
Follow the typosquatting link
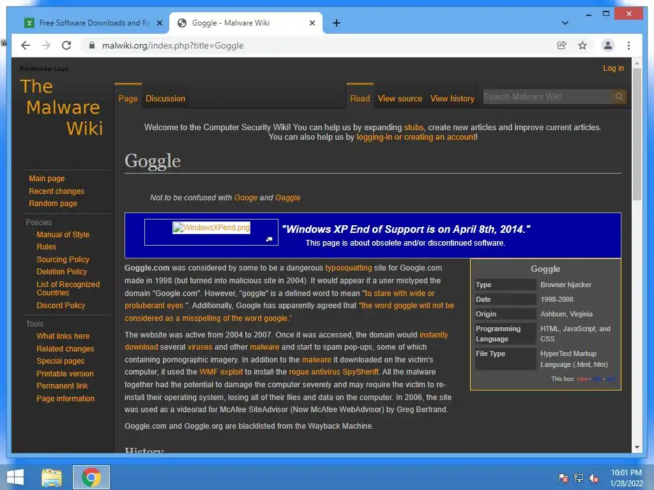coord(349,268)
